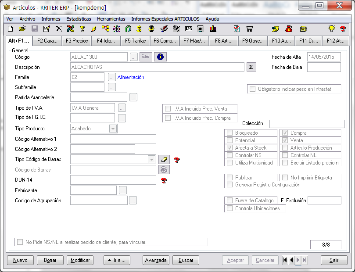Toggle the Compra checkbox

pyautogui.click(x=285, y=133)
